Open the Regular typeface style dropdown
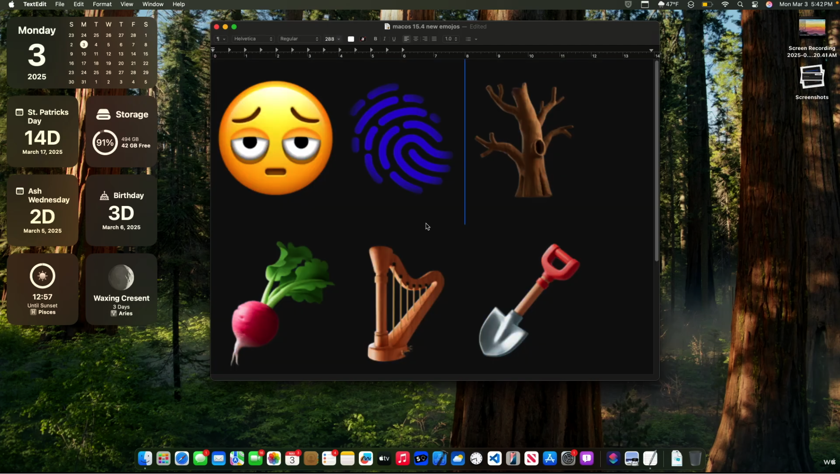Image resolution: width=840 pixels, height=474 pixels. pos(299,39)
